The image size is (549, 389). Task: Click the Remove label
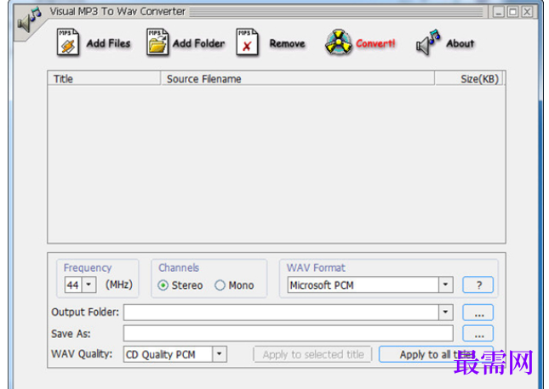(x=287, y=43)
